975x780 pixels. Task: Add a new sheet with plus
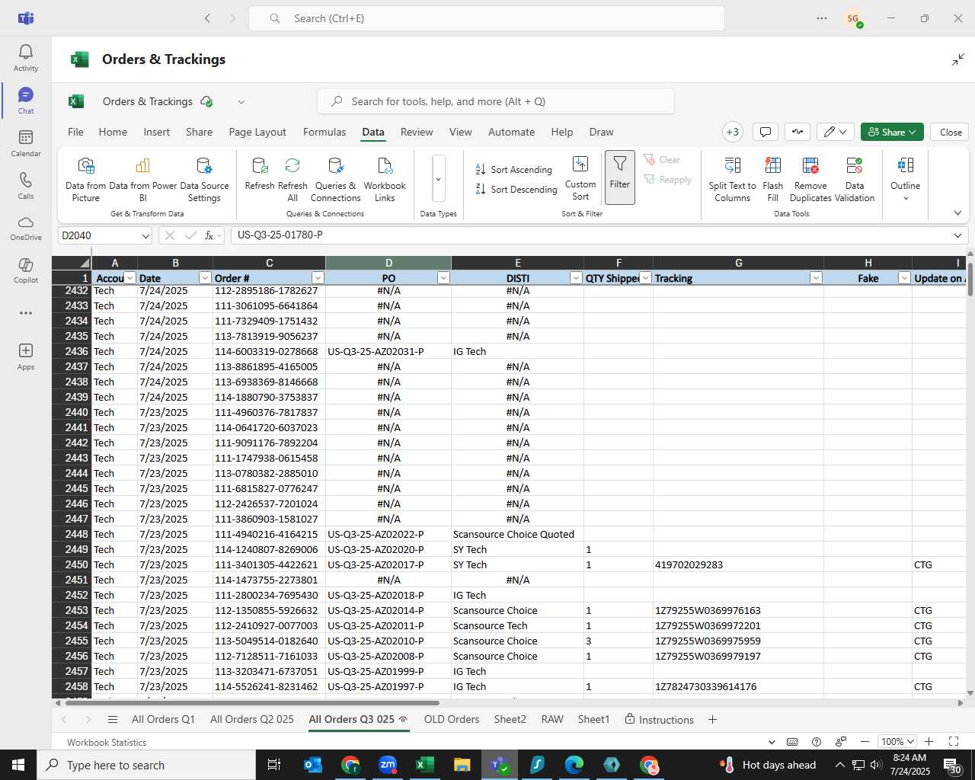(712, 719)
